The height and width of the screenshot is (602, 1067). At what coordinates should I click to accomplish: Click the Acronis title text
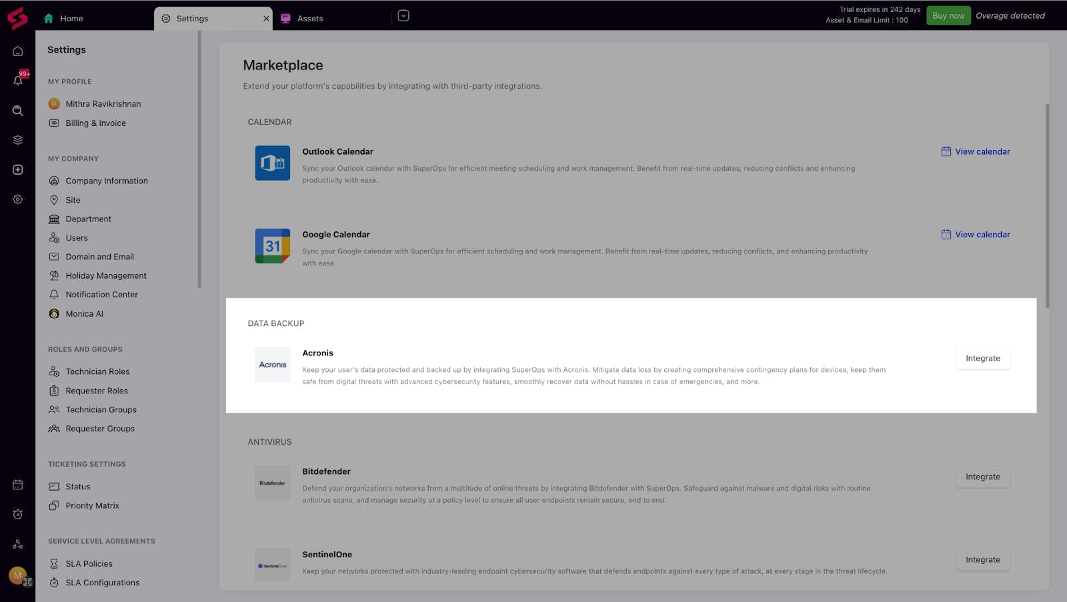[317, 353]
